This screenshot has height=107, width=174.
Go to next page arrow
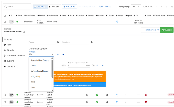point(167,7)
